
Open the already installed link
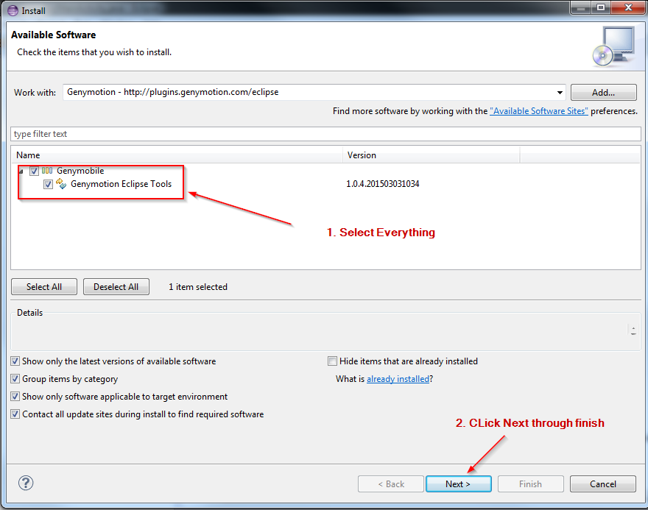[398, 379]
